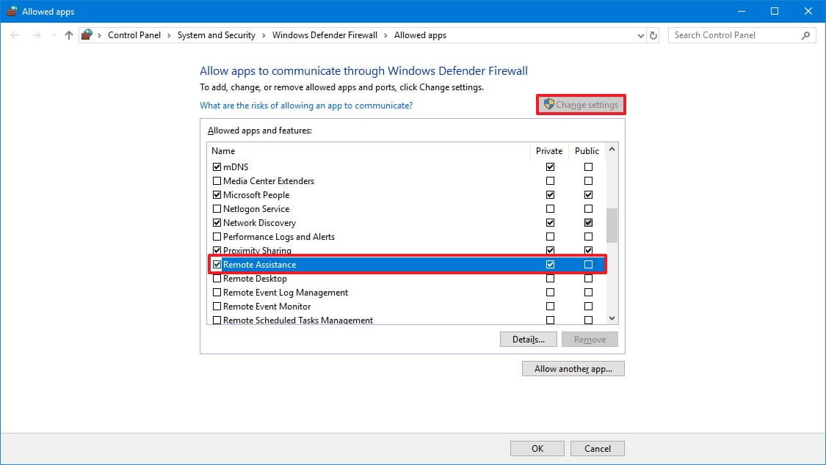This screenshot has height=465, width=826.
Task: Open the risks of allowing an app link
Action: tap(306, 106)
